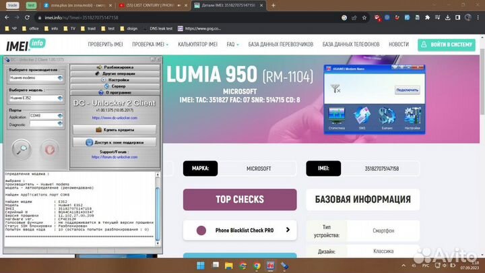Click the IMEI.info site logo
Screen dimensions: 485x273
(x=26, y=45)
